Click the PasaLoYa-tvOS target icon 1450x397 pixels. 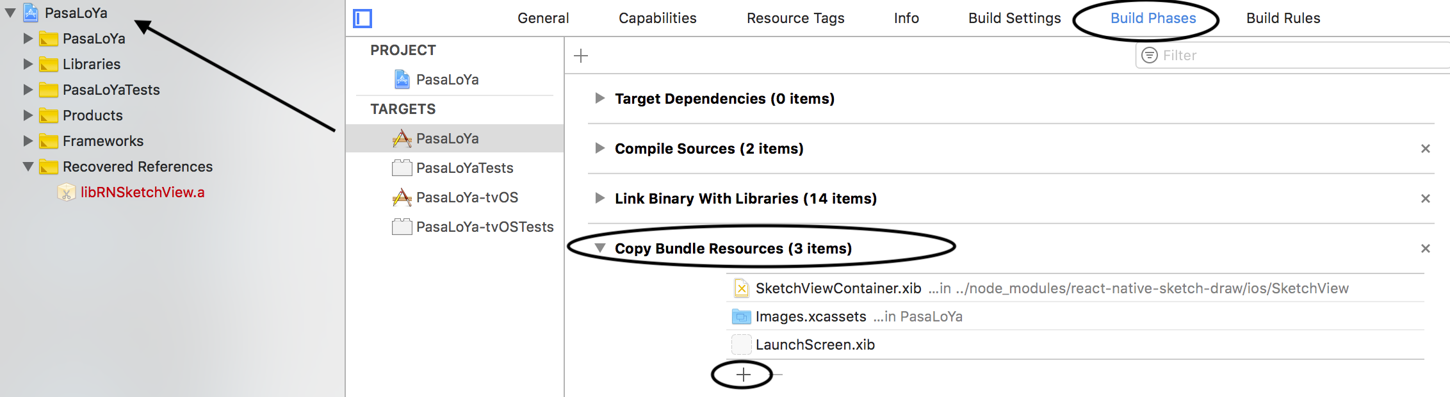[x=402, y=197]
